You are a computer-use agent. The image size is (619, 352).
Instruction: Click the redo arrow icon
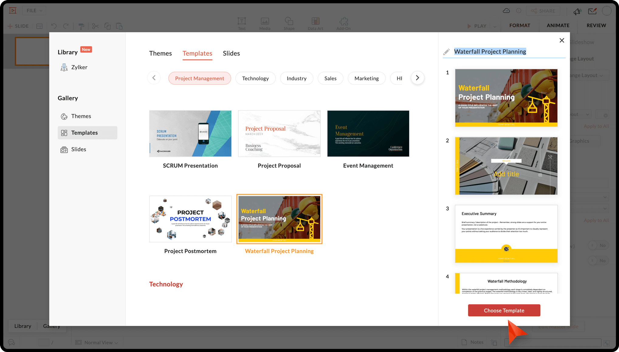66,26
